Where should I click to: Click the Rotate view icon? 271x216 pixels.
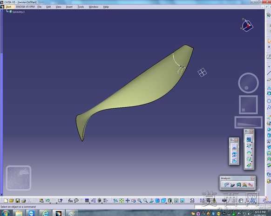134,201
